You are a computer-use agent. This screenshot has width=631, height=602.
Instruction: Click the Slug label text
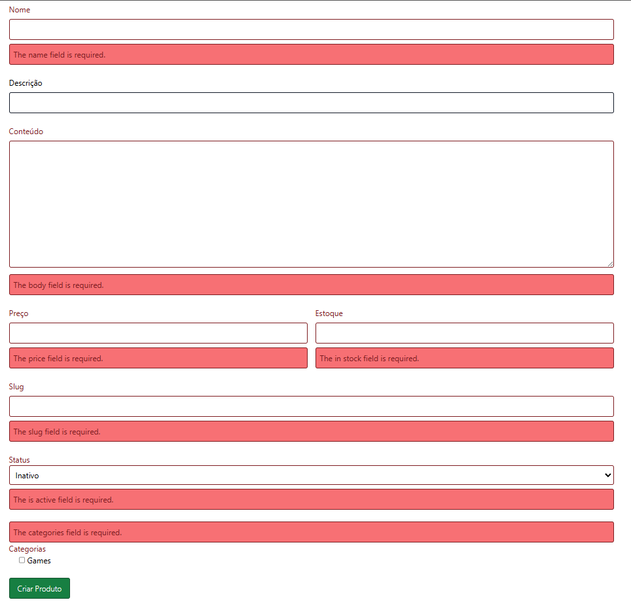tap(16, 387)
